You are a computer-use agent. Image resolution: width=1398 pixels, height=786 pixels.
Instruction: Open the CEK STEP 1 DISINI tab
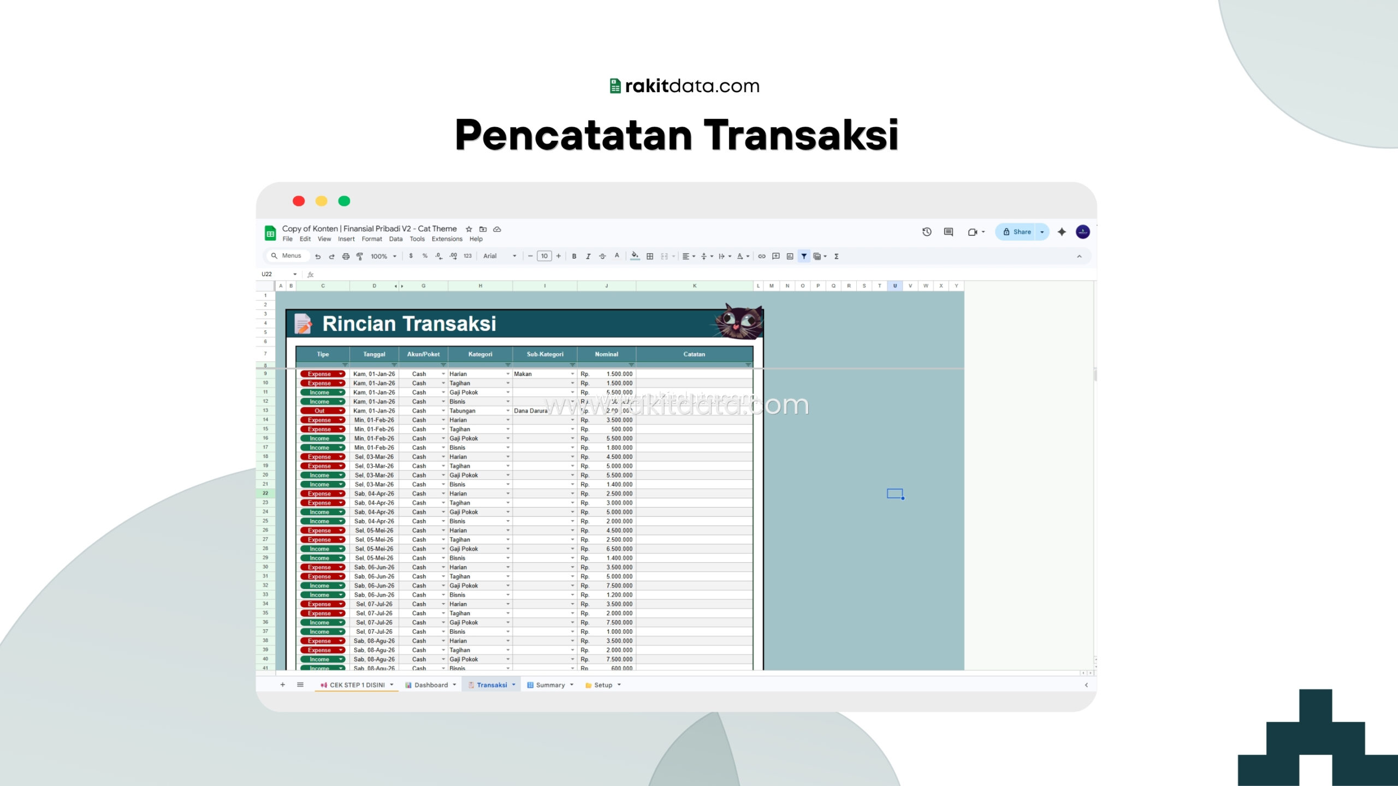click(x=357, y=685)
